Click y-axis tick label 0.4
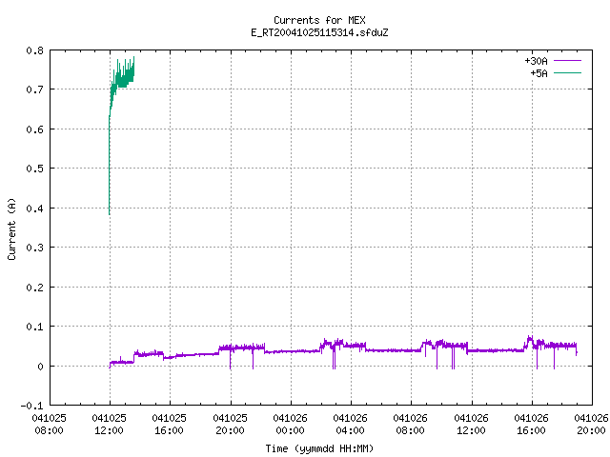 (x=34, y=209)
